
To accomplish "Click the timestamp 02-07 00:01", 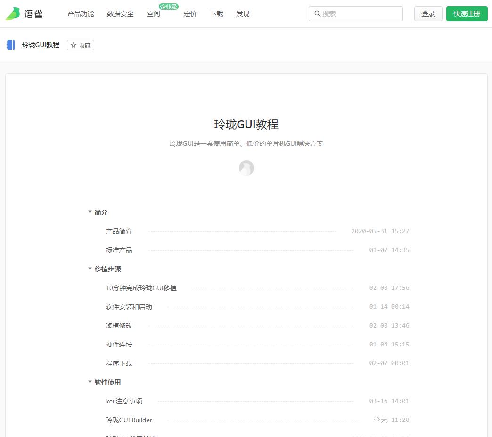I will pyautogui.click(x=389, y=363).
